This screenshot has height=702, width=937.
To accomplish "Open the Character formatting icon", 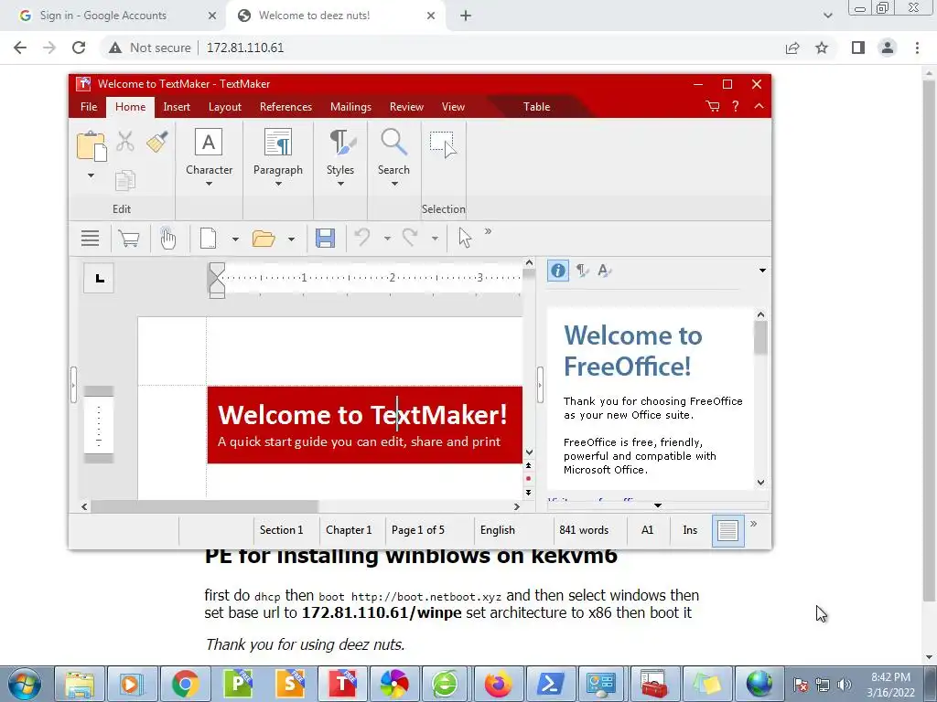I will (209, 142).
